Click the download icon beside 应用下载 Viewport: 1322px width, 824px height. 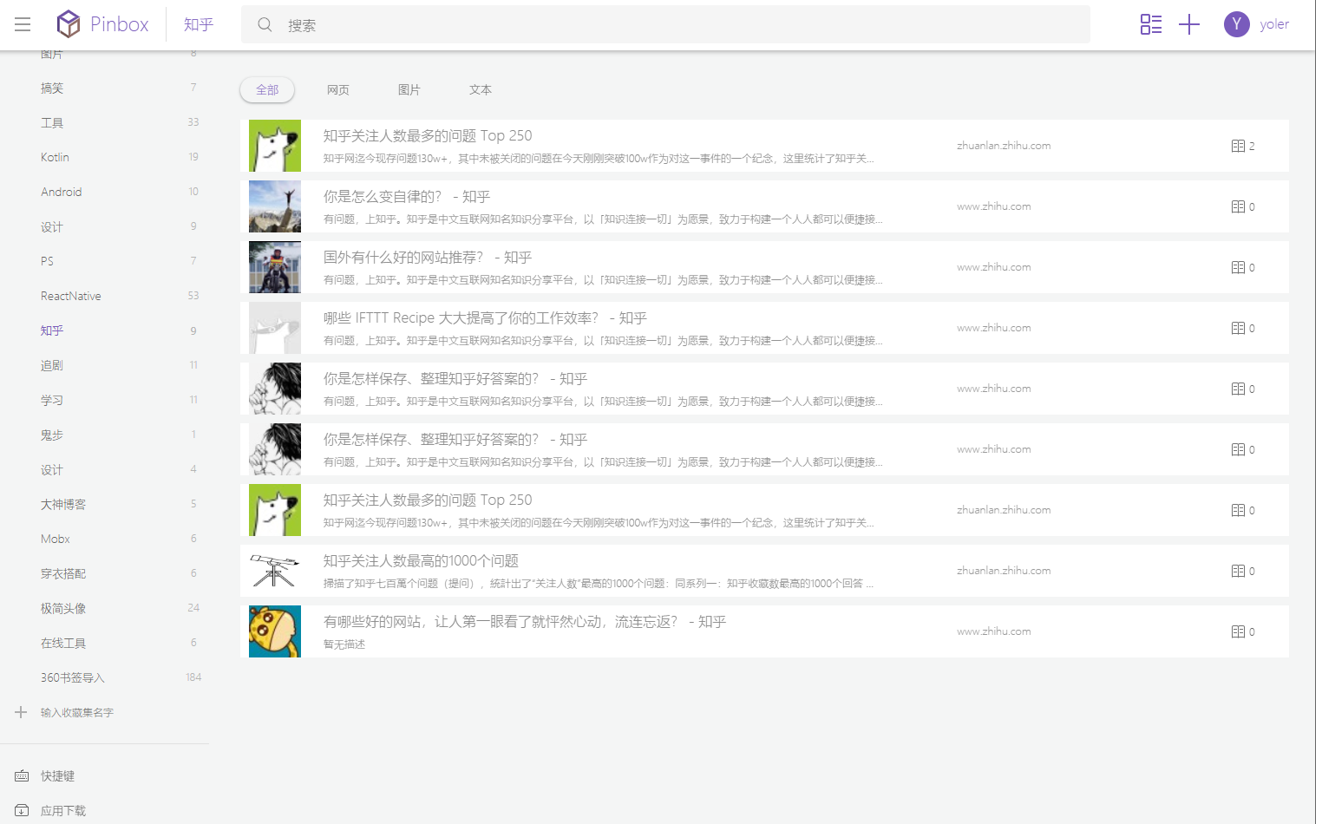tap(22, 810)
